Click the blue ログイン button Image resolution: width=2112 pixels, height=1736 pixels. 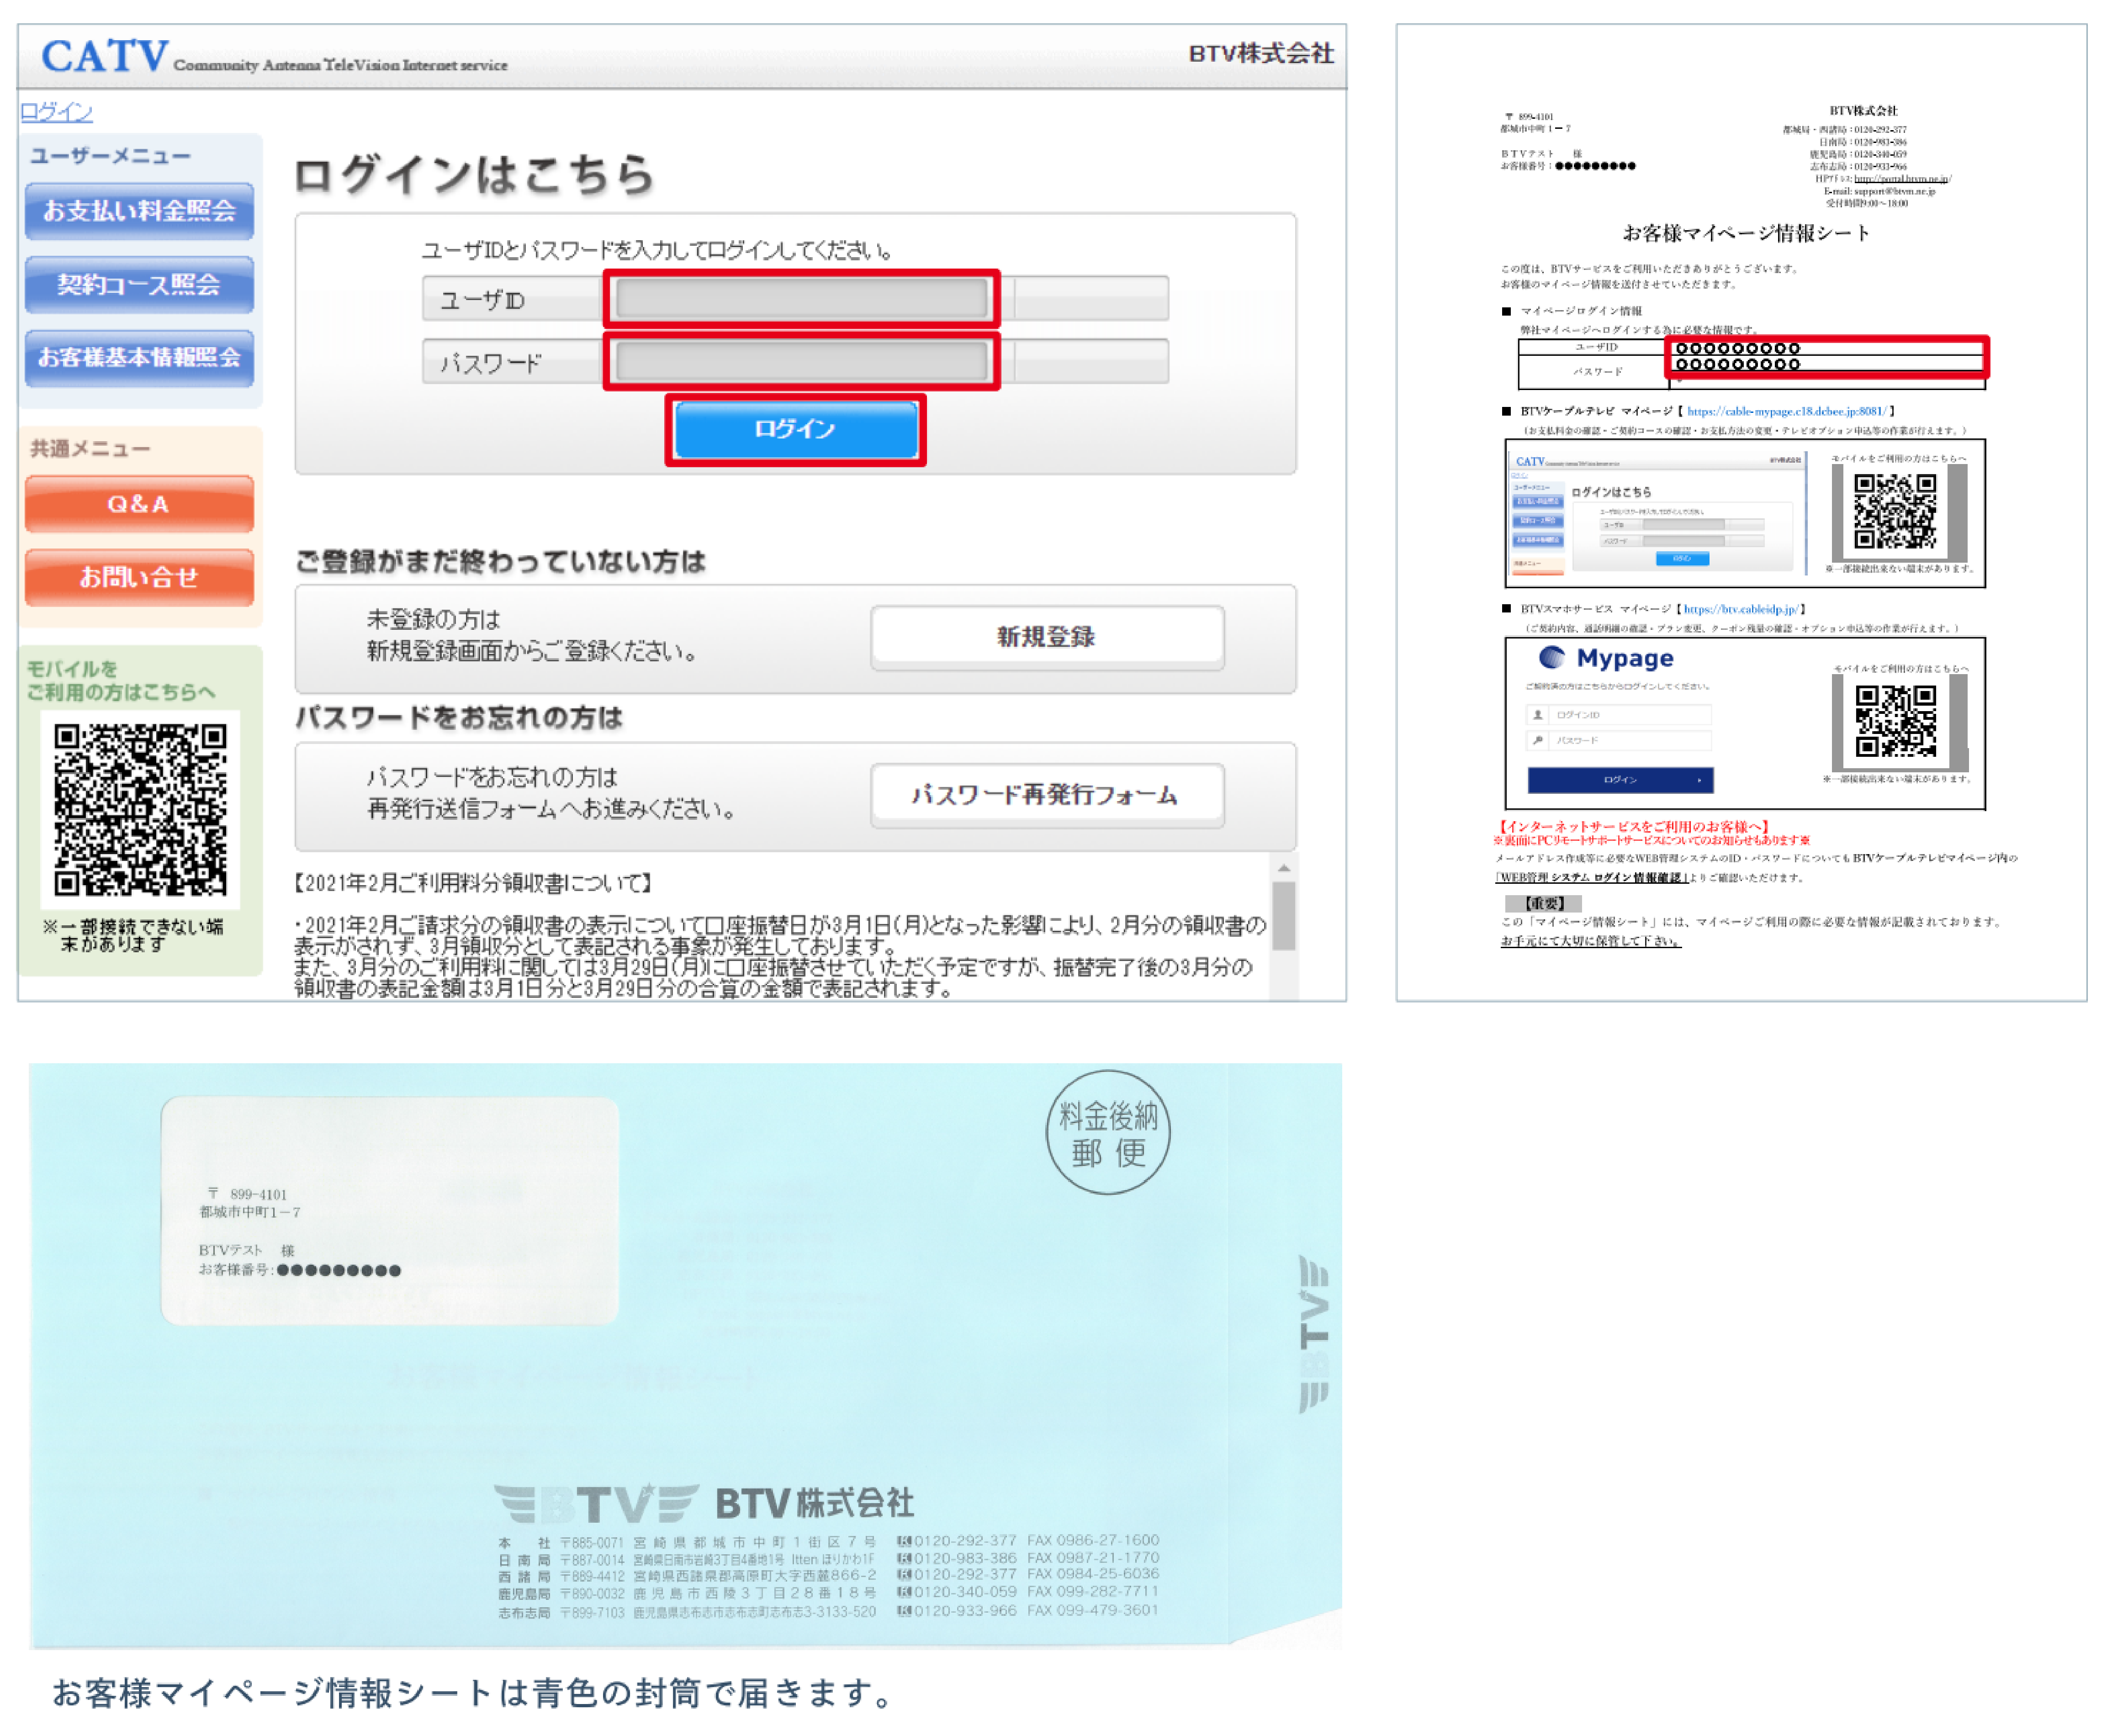[796, 429]
